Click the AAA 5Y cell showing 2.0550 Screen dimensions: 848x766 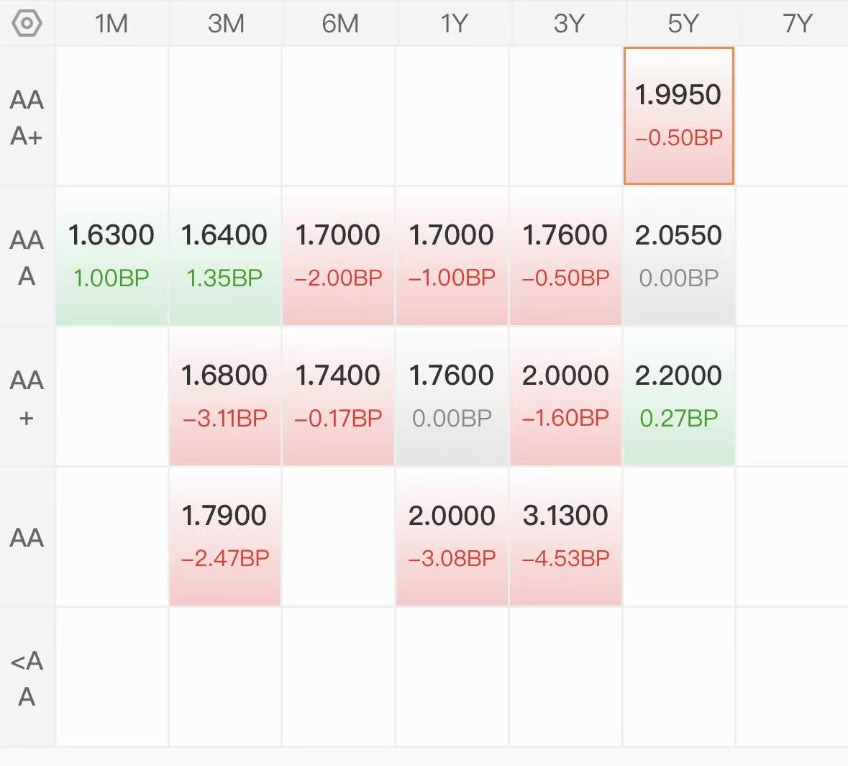click(678, 255)
